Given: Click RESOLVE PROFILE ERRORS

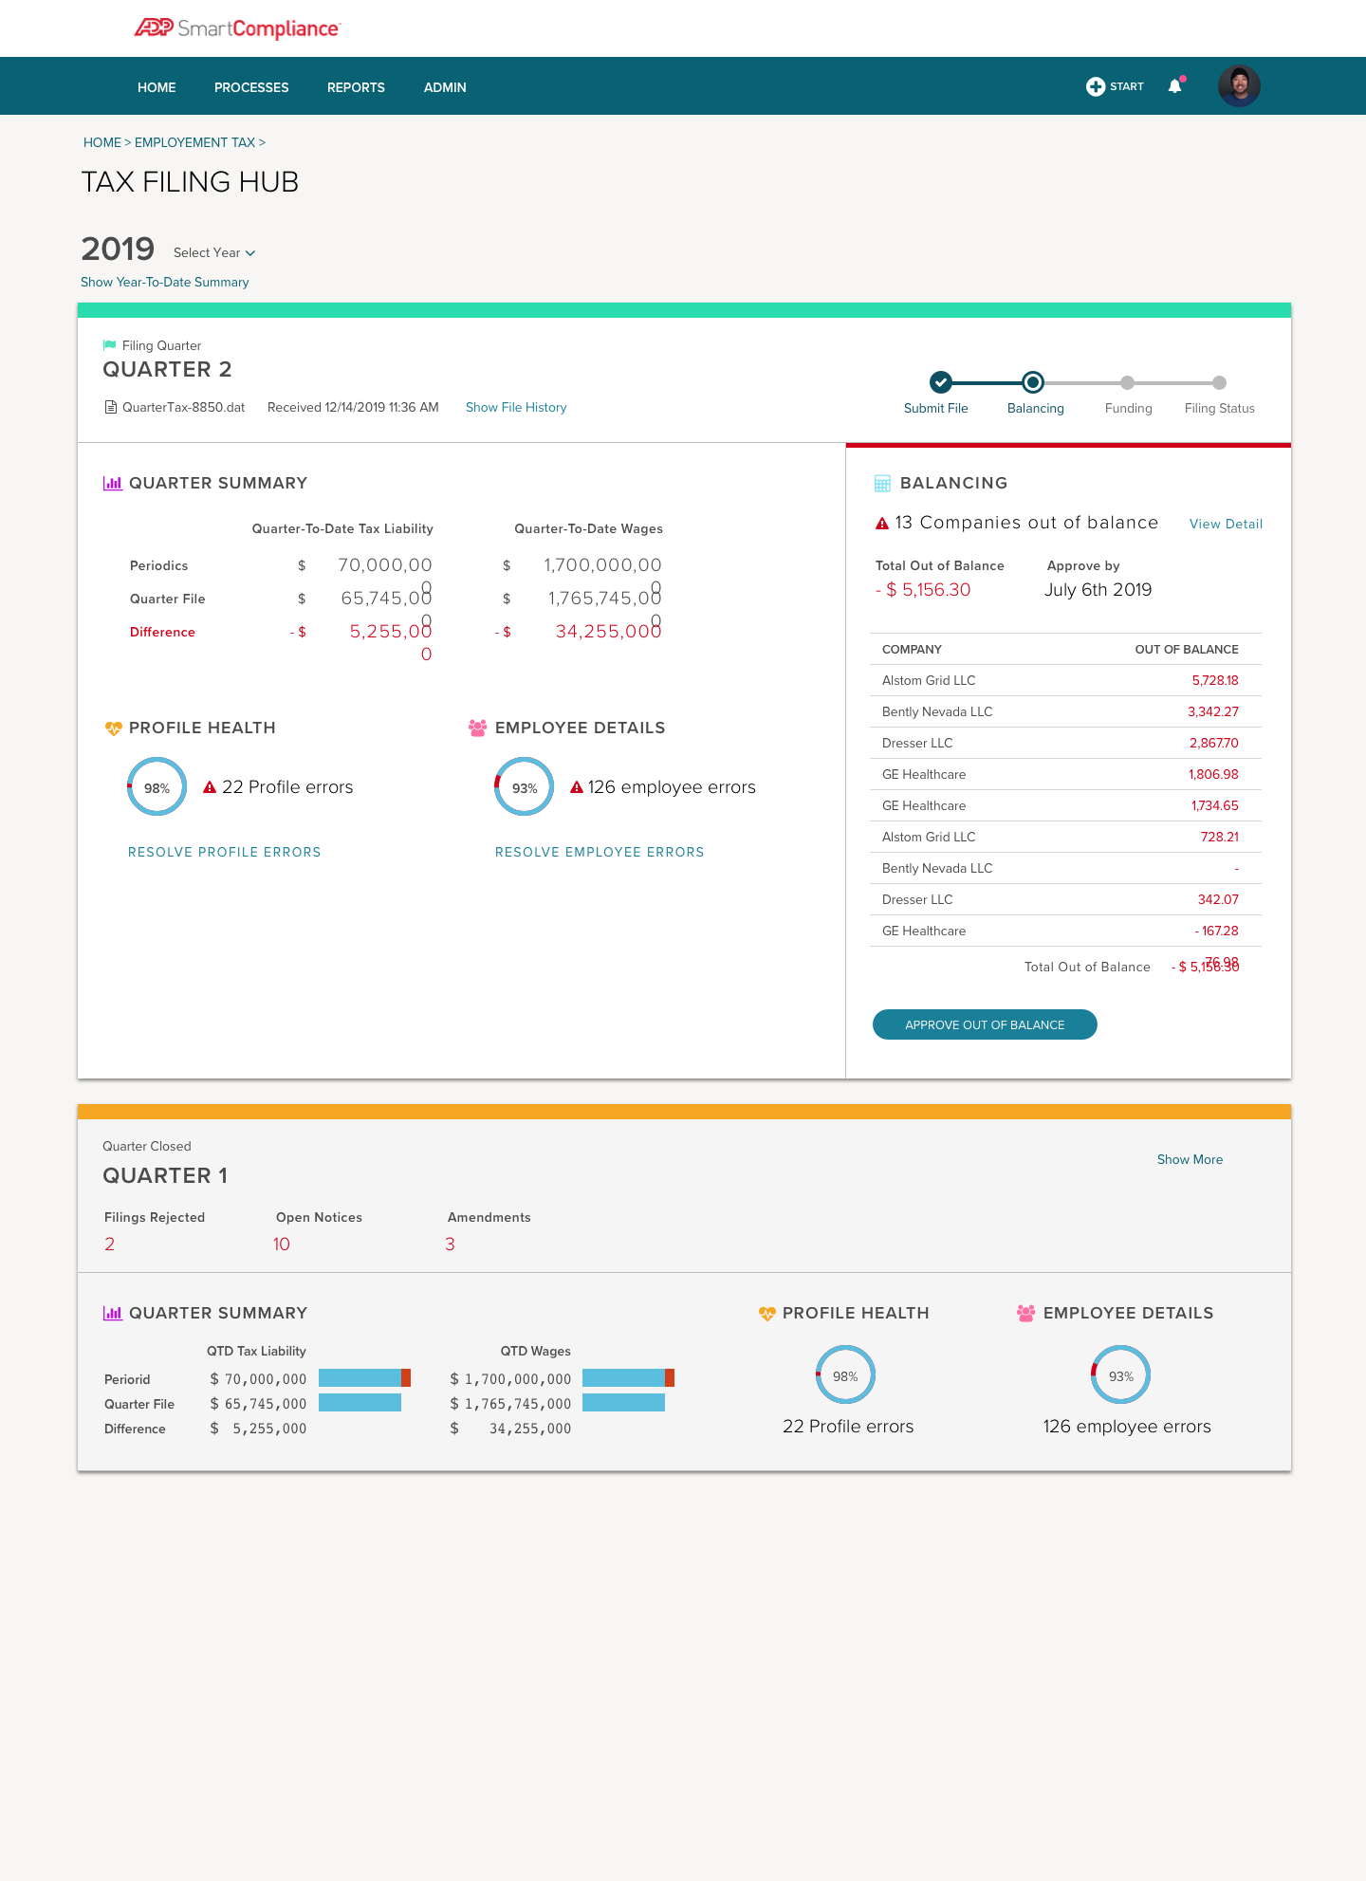Looking at the screenshot, I should (225, 852).
